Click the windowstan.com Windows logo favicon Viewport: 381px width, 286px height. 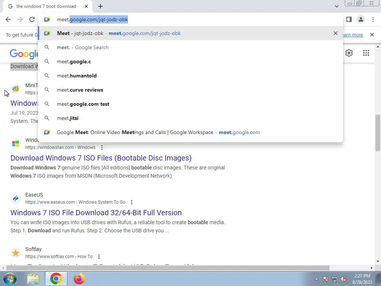click(16, 143)
